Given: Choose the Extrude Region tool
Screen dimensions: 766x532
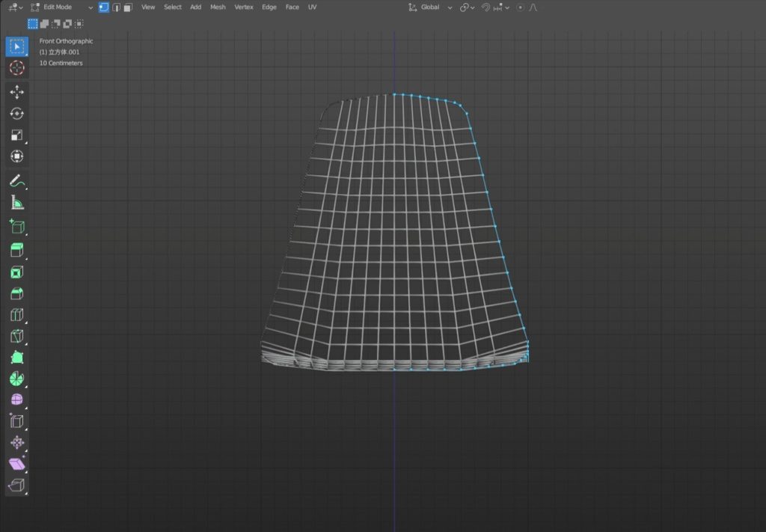Looking at the screenshot, I should (x=16, y=249).
